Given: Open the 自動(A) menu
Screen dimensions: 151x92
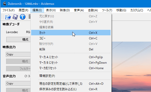Looking at the screenshot, I should click(93, 10).
